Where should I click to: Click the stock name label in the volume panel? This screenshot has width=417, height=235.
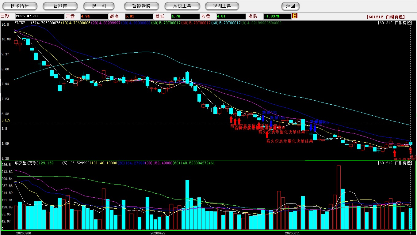(395, 163)
